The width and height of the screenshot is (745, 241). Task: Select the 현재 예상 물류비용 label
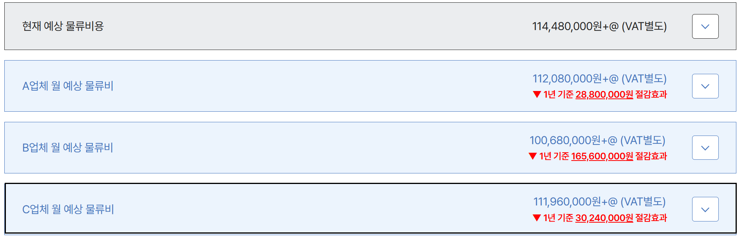point(63,26)
